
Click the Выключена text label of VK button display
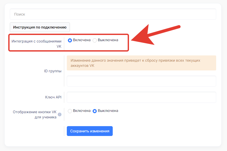108,111
